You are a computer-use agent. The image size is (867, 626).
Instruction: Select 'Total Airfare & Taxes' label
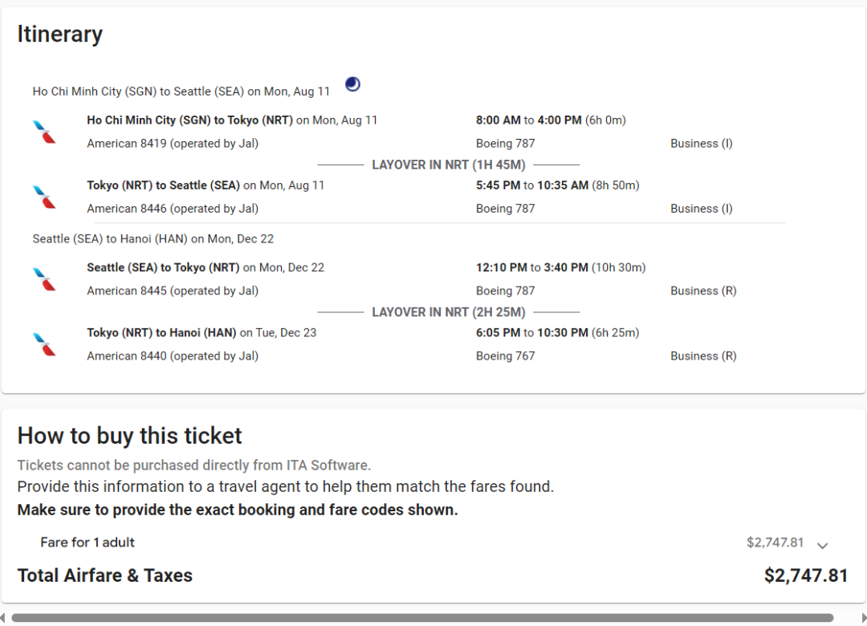coord(105,575)
